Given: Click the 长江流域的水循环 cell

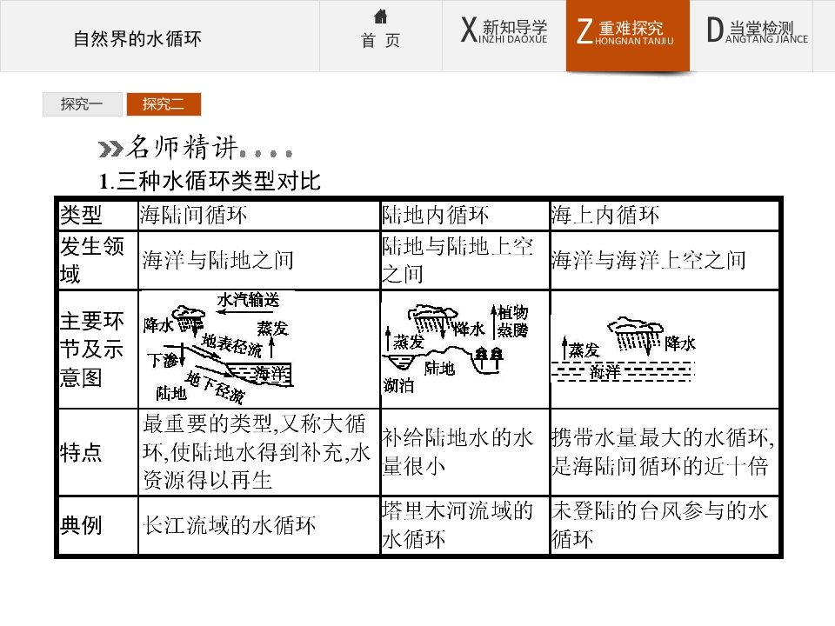Looking at the screenshot, I should (x=230, y=525).
